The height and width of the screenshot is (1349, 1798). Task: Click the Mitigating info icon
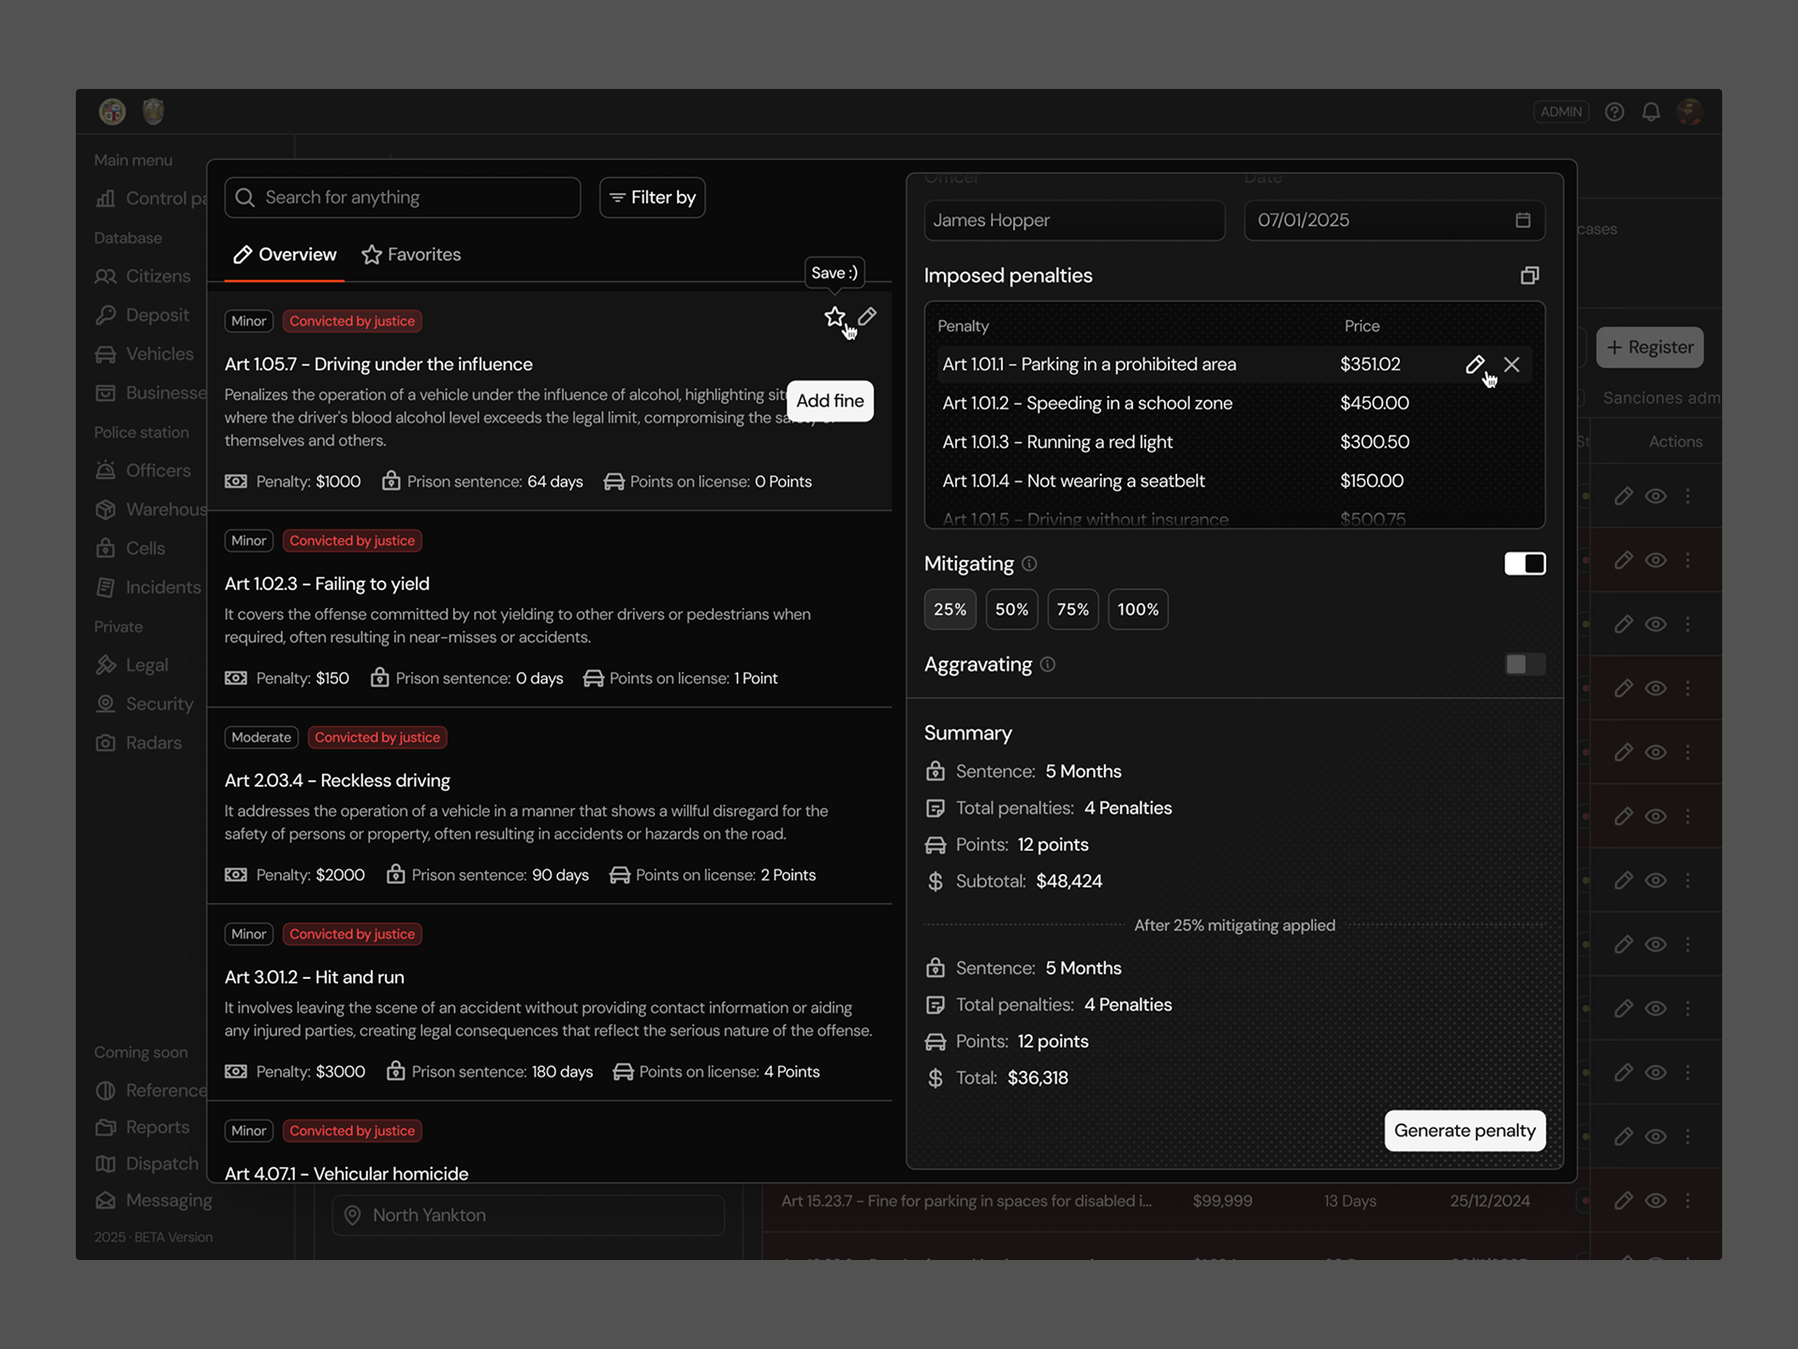[x=1029, y=564]
